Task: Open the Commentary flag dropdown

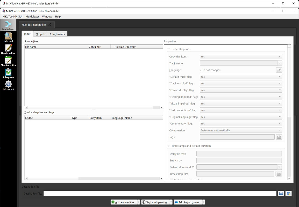Action: coord(241,124)
